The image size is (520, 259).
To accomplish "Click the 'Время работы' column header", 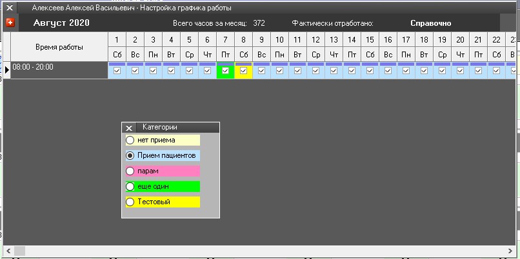I will click(x=58, y=48).
